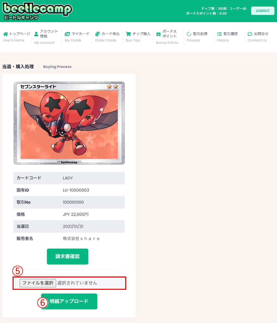
Task: Click the list icon for 取引履歴
Action: 219,34
